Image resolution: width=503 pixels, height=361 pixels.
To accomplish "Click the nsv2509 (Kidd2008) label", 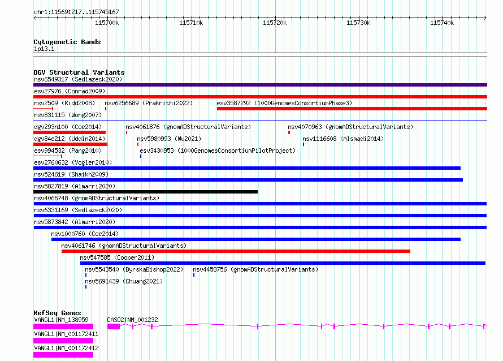I will (64, 103).
